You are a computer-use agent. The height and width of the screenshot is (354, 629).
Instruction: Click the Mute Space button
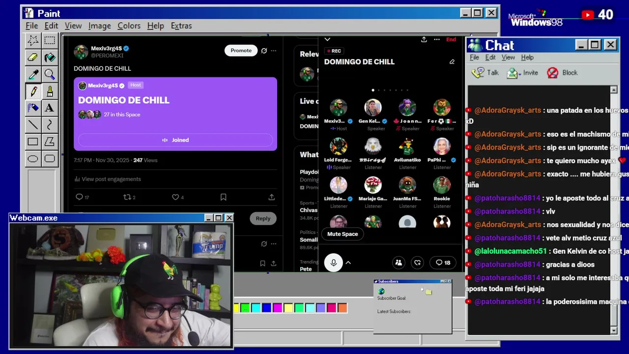[343, 234]
